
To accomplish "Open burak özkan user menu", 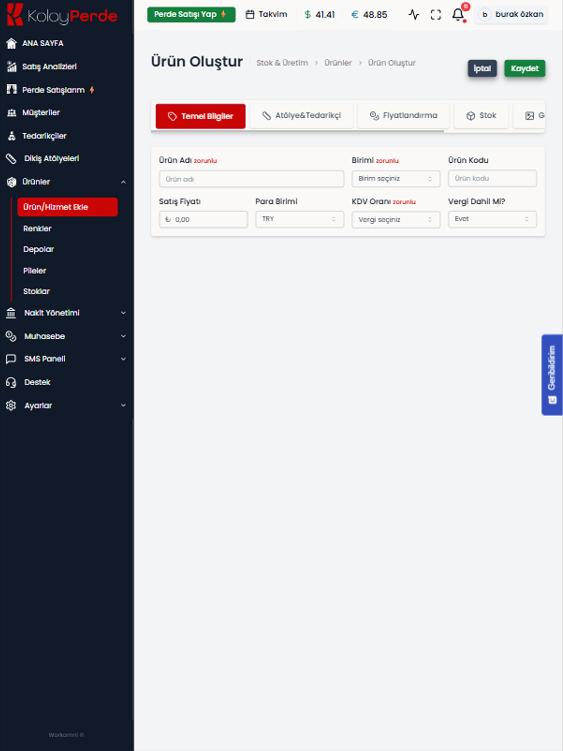I will [x=511, y=14].
